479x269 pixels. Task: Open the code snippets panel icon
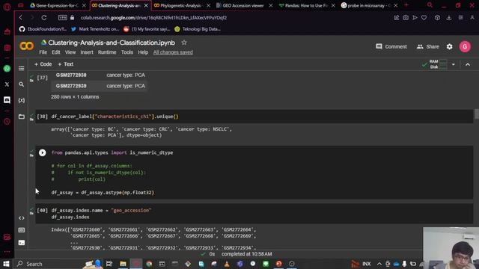pyautogui.click(x=22, y=218)
